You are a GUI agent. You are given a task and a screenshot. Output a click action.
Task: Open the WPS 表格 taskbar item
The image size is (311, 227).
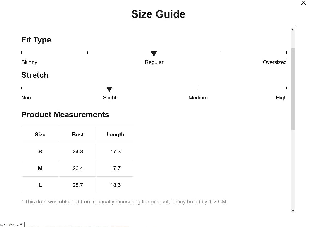(x=12, y=225)
